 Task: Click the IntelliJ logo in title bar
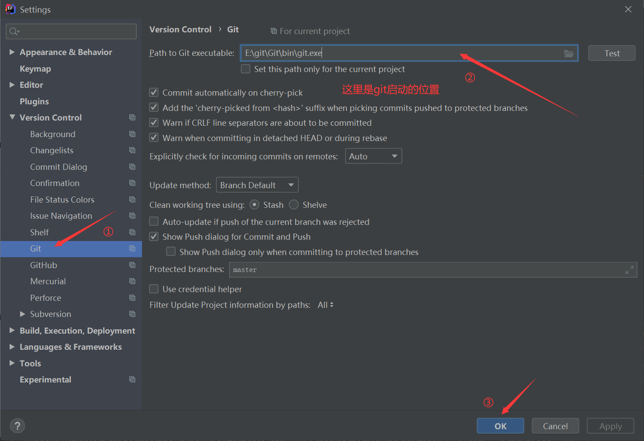[x=10, y=9]
